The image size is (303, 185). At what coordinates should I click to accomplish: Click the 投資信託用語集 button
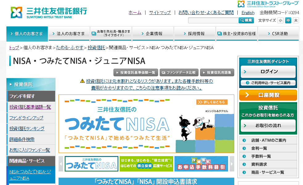tap(217, 73)
